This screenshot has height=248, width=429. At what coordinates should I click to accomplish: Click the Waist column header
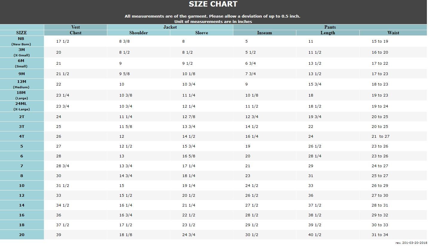click(x=393, y=33)
